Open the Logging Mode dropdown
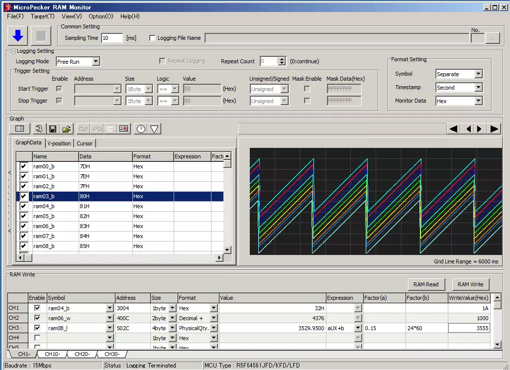This screenshot has width=510, height=370. (96, 62)
